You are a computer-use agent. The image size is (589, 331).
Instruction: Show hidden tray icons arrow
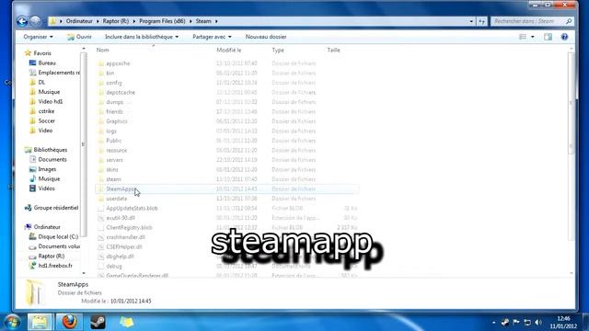pyautogui.click(x=493, y=323)
